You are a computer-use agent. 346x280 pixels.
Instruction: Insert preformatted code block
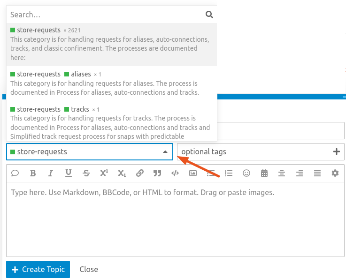[x=175, y=173]
